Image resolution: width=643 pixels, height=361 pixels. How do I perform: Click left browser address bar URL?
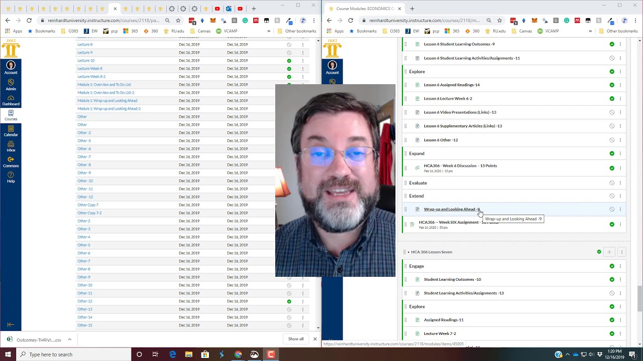pos(103,21)
